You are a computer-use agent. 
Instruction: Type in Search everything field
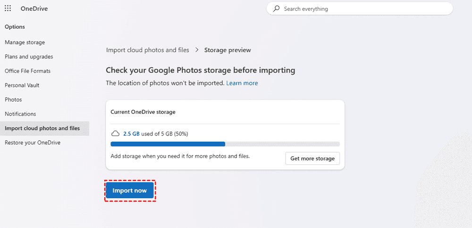(x=363, y=8)
